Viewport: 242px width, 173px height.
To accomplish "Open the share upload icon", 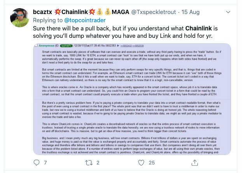I will (195, 162).
